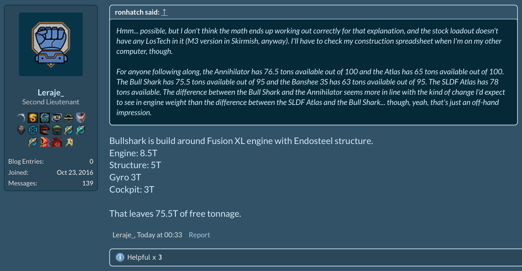The image size is (522, 271).
Task: Click the BETA shield badge icon
Action: pyautogui.click(x=57, y=118)
